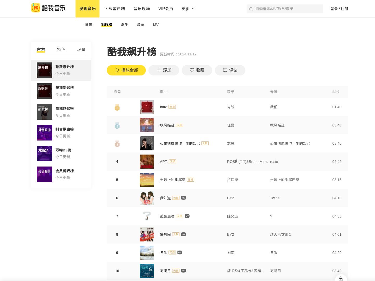
Task: Click song title 孤独患者
Action: [x=167, y=216]
